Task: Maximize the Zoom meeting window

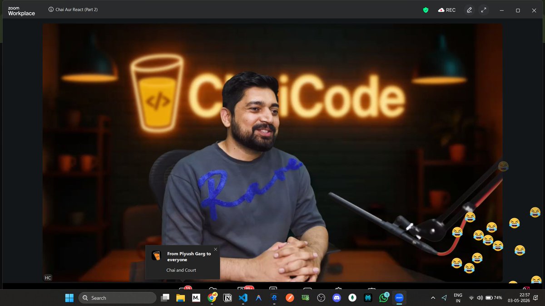Action: (518, 10)
